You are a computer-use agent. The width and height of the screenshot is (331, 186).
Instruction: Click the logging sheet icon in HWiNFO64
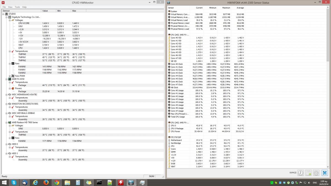coord(308,173)
